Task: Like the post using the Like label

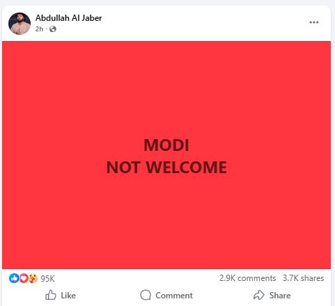Action: 68,296
